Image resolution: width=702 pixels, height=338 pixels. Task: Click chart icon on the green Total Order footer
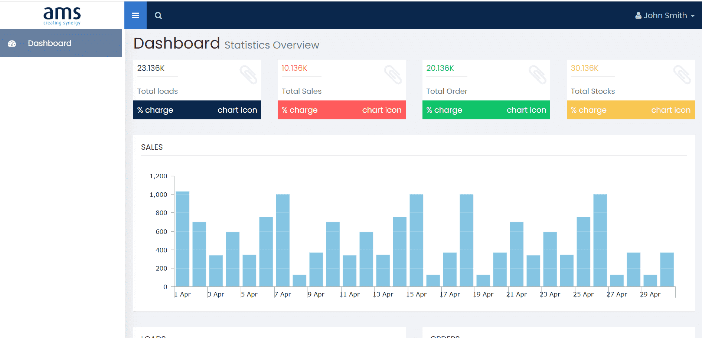point(526,110)
